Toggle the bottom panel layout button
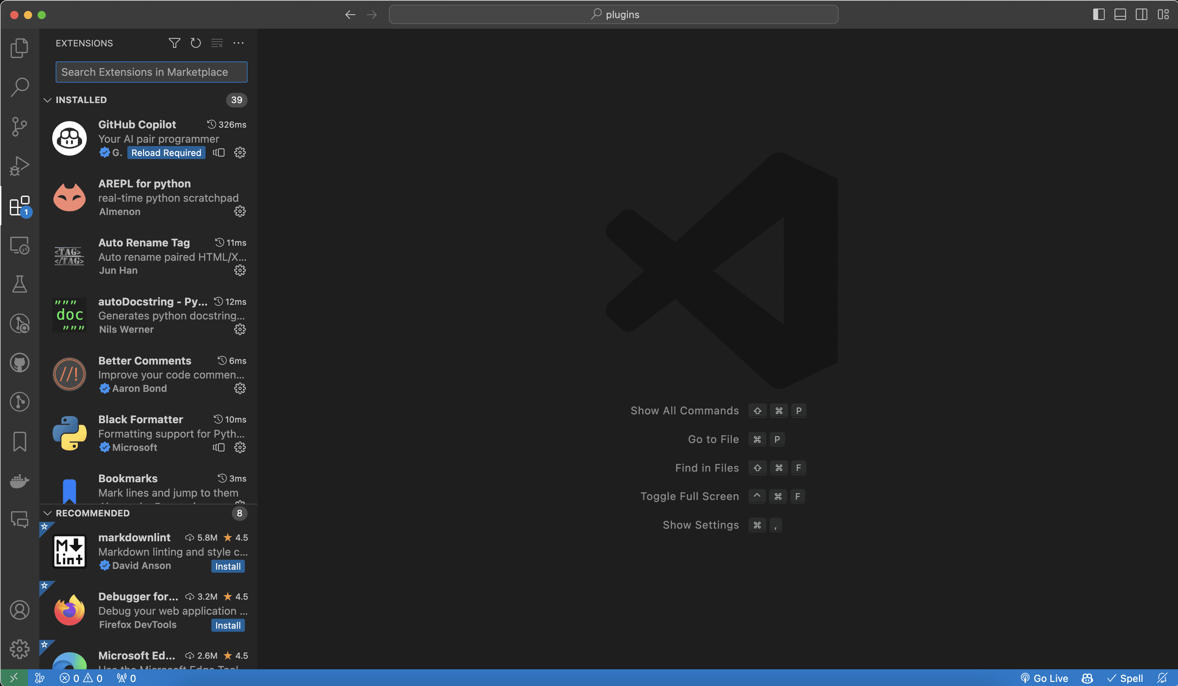Image resolution: width=1178 pixels, height=686 pixels. [x=1120, y=14]
